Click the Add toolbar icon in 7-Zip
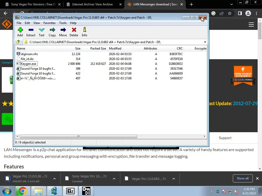The image size is (262, 196). point(20,32)
